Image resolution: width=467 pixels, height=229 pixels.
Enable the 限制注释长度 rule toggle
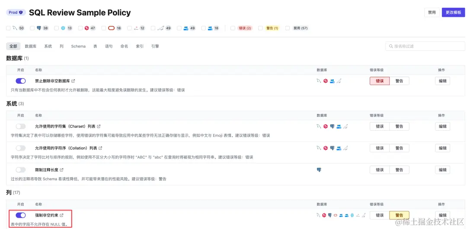click(x=21, y=170)
